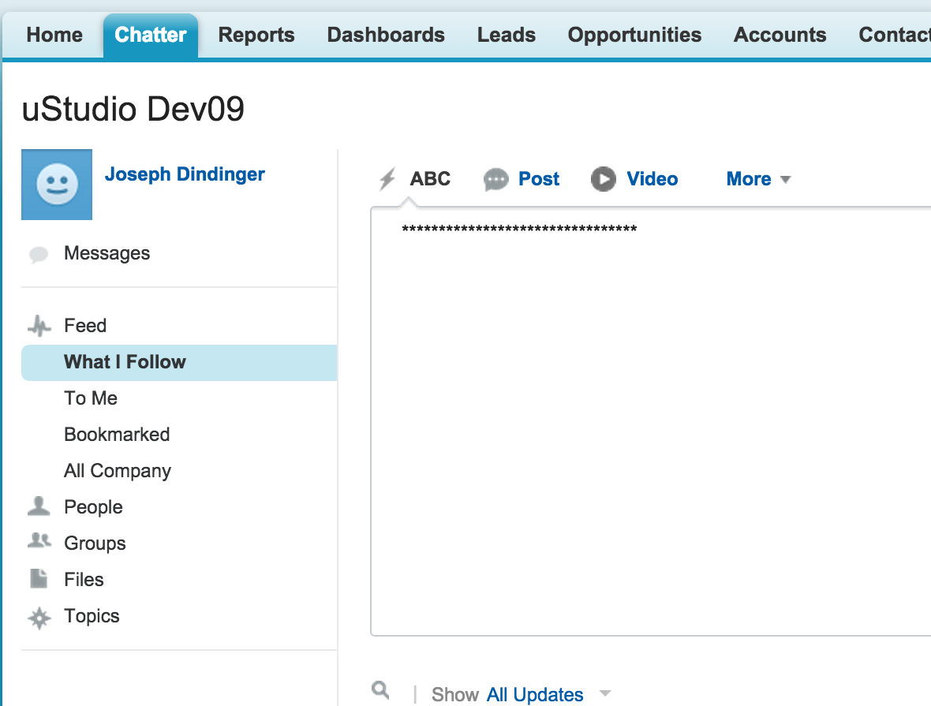Expand the Show All Updates dropdown arrow
The image size is (931, 706).
pos(605,693)
